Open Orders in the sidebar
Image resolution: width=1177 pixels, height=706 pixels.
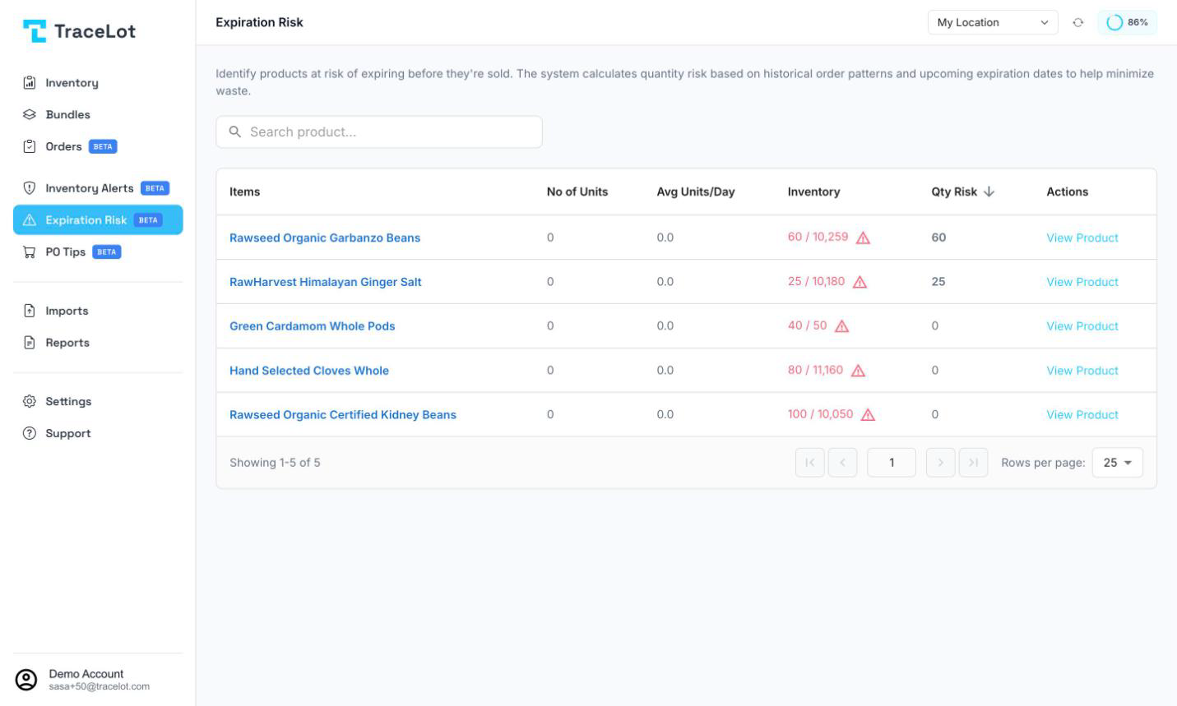click(98, 146)
